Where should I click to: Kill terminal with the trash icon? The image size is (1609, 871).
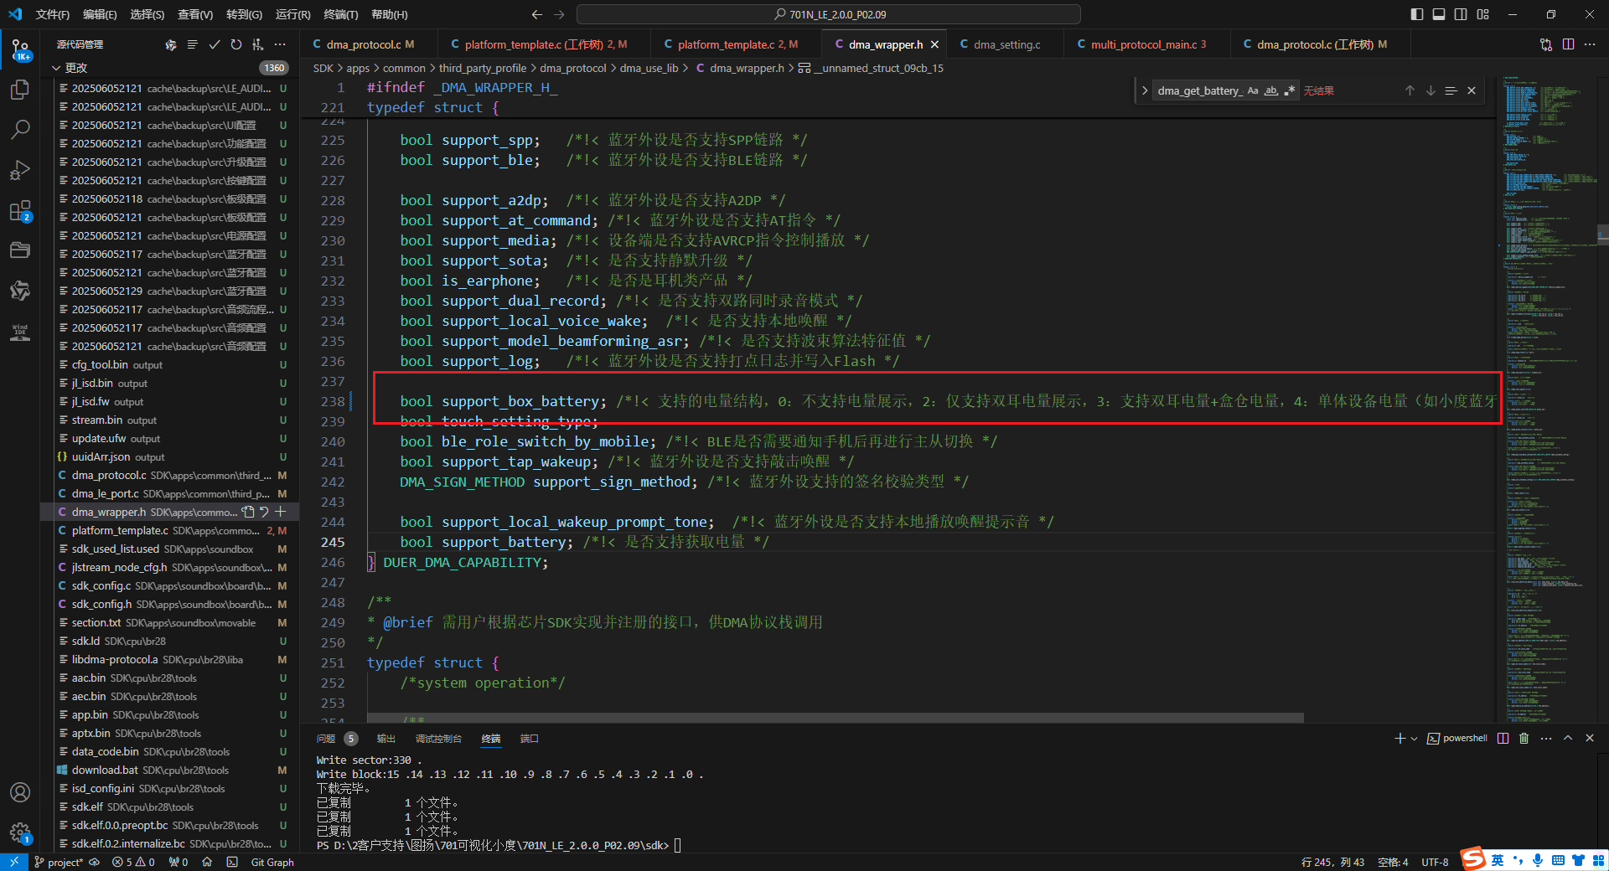pos(1524,738)
